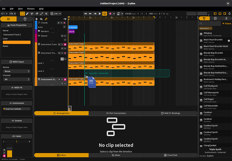Toggle the metronome icon
The width and height of the screenshot is (232, 161).
tap(118, 13)
